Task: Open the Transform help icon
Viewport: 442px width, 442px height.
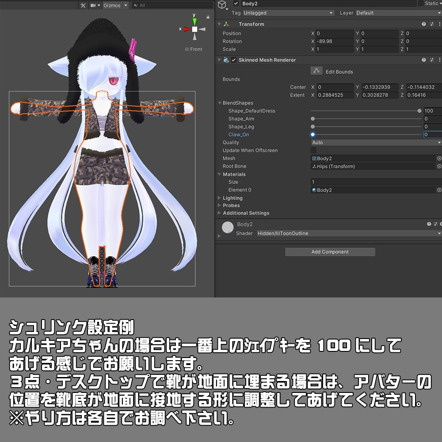Action: 424,24
